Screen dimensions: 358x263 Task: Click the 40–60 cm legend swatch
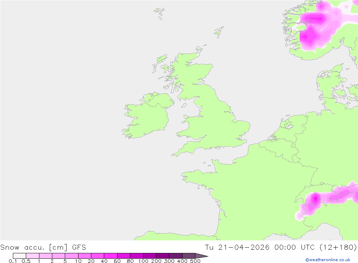[111, 256]
